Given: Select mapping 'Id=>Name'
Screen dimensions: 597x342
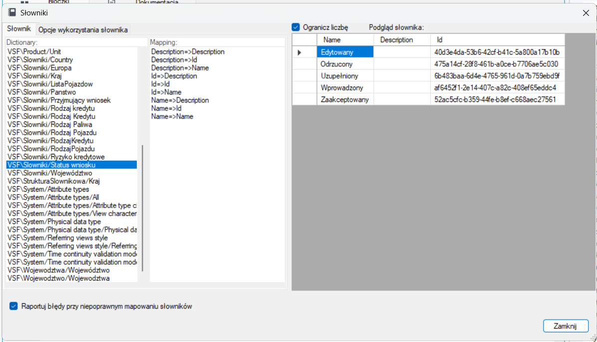Looking at the screenshot, I should [166, 92].
